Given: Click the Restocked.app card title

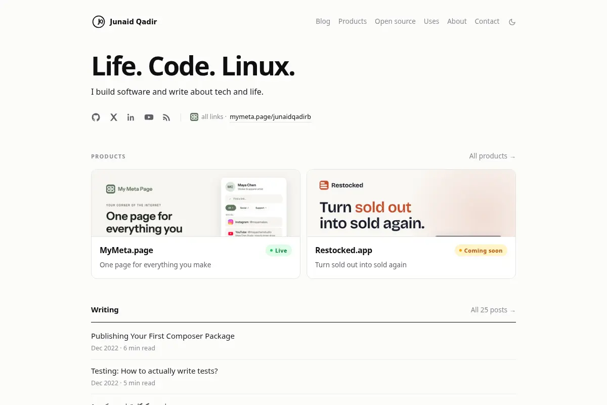Looking at the screenshot, I should pos(343,250).
